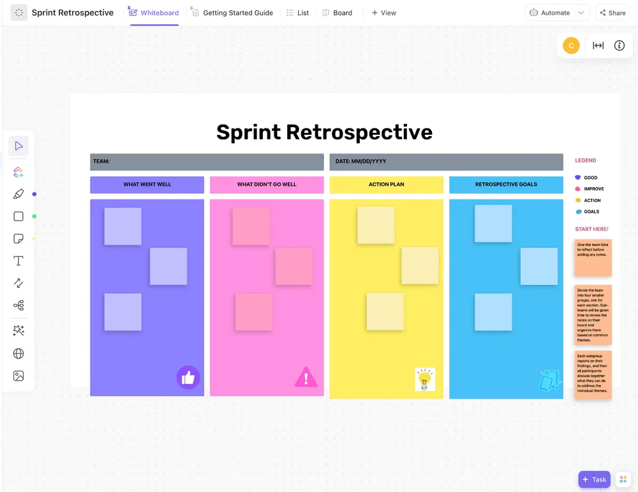Select the DATE: MM/DD/YYYY field bar

(447, 162)
